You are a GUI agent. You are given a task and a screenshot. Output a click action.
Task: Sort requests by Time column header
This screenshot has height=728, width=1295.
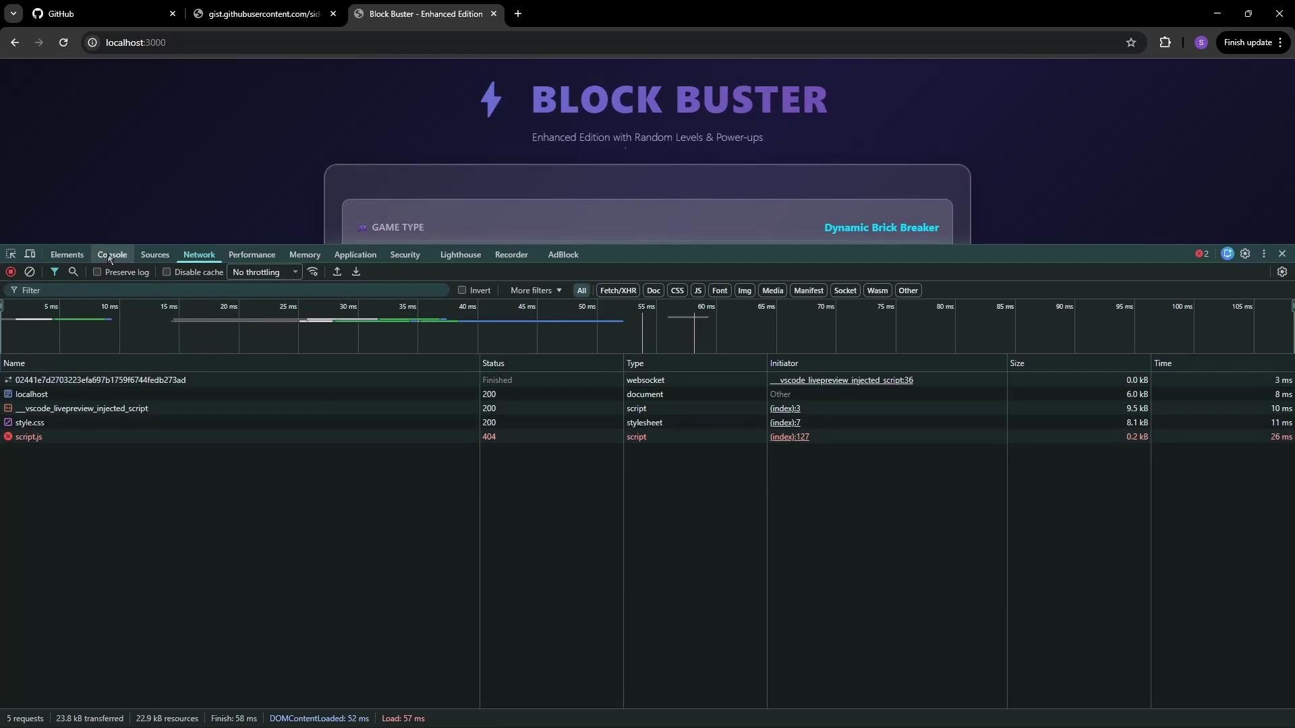pyautogui.click(x=1222, y=363)
